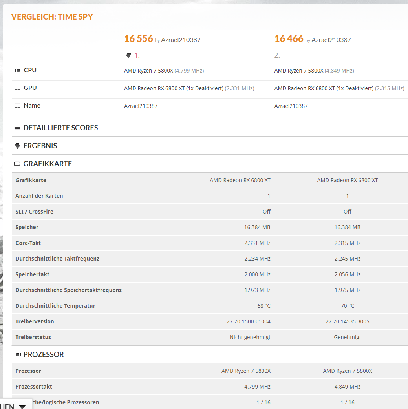Open the dropdown arrow at bottom-left corner
Screen dimensions: 408x409
click(22, 406)
